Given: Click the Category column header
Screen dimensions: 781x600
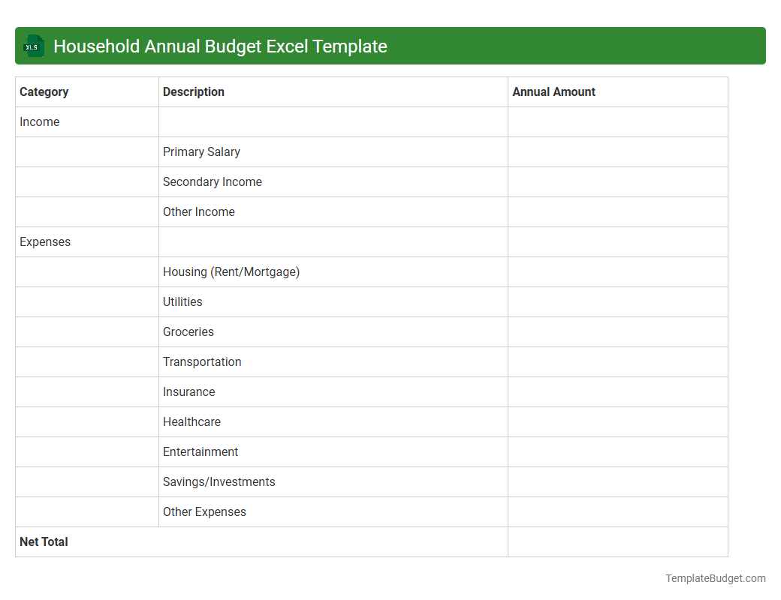Looking at the screenshot, I should [x=44, y=91].
